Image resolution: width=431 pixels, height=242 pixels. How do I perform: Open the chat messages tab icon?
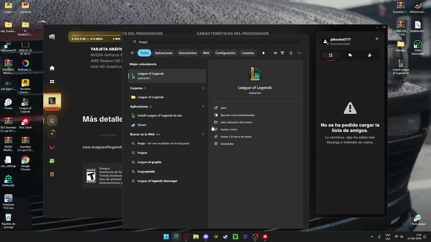click(350, 55)
